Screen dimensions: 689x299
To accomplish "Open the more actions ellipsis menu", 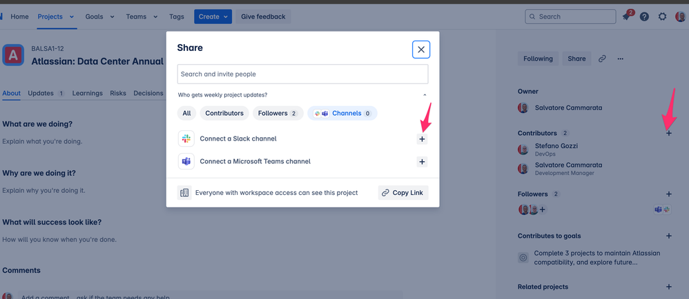I will (621, 59).
